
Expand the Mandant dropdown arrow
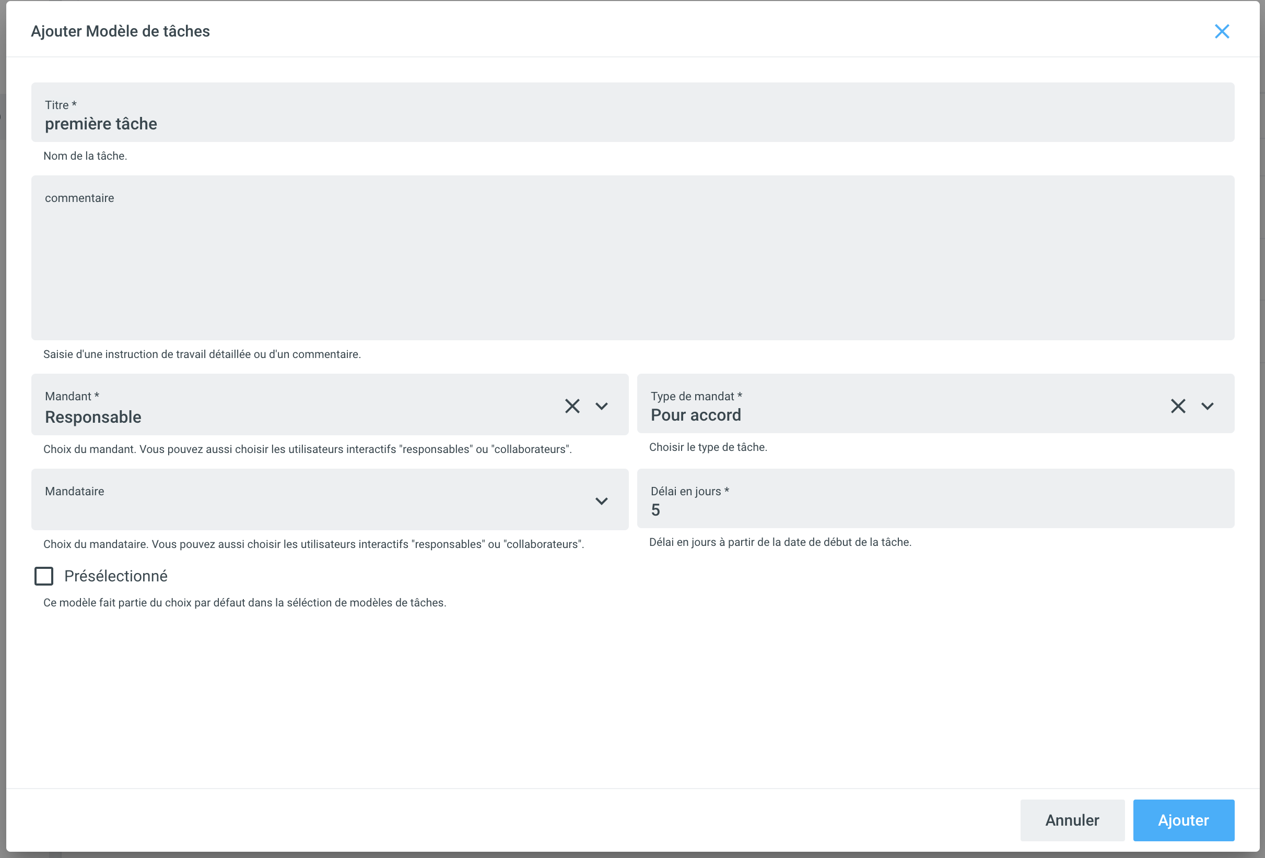pos(602,406)
